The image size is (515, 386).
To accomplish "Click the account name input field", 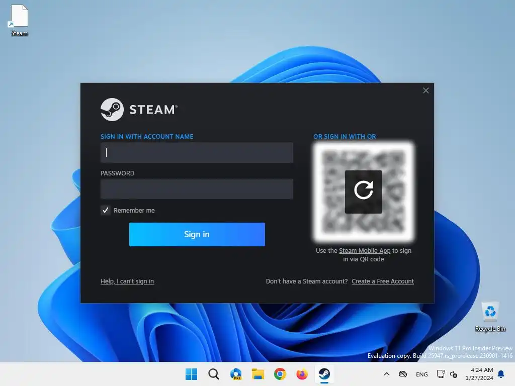I will 197,152.
